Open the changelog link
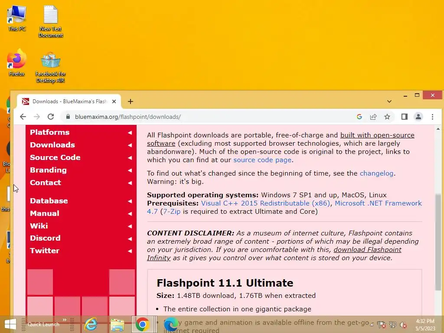Image resolution: width=444 pixels, height=333 pixels. pyautogui.click(x=376, y=173)
